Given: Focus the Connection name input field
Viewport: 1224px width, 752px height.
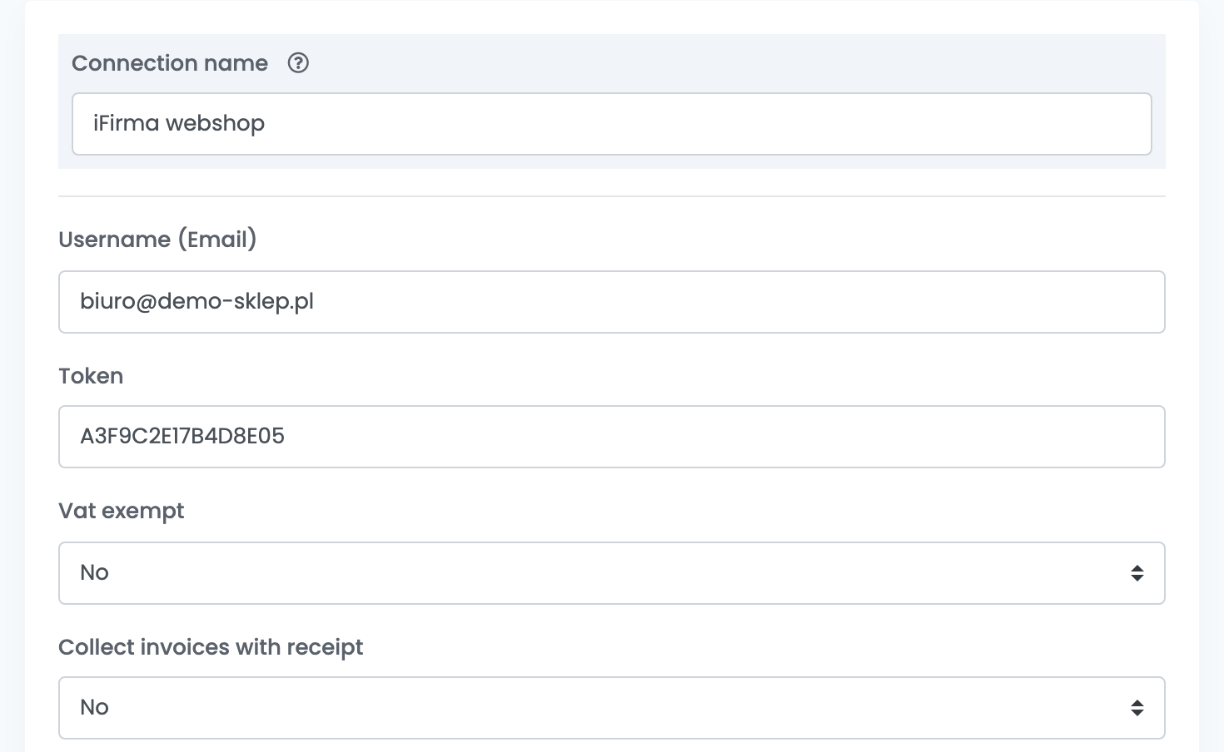Looking at the screenshot, I should [x=612, y=124].
